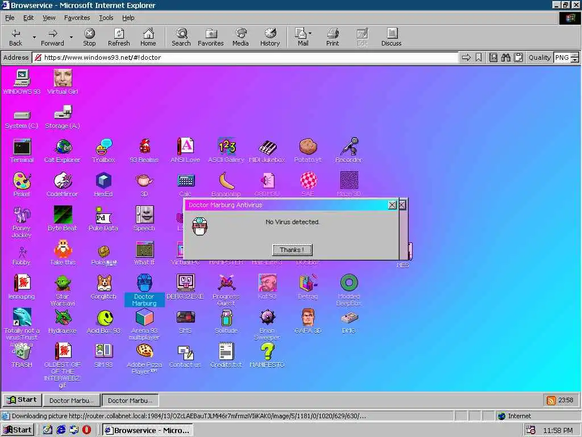Click the Go arrow beside address bar

pos(466,57)
